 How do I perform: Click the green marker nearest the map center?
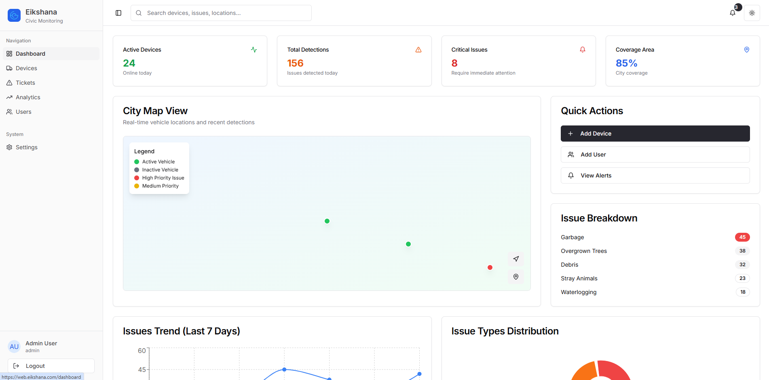[x=327, y=221]
